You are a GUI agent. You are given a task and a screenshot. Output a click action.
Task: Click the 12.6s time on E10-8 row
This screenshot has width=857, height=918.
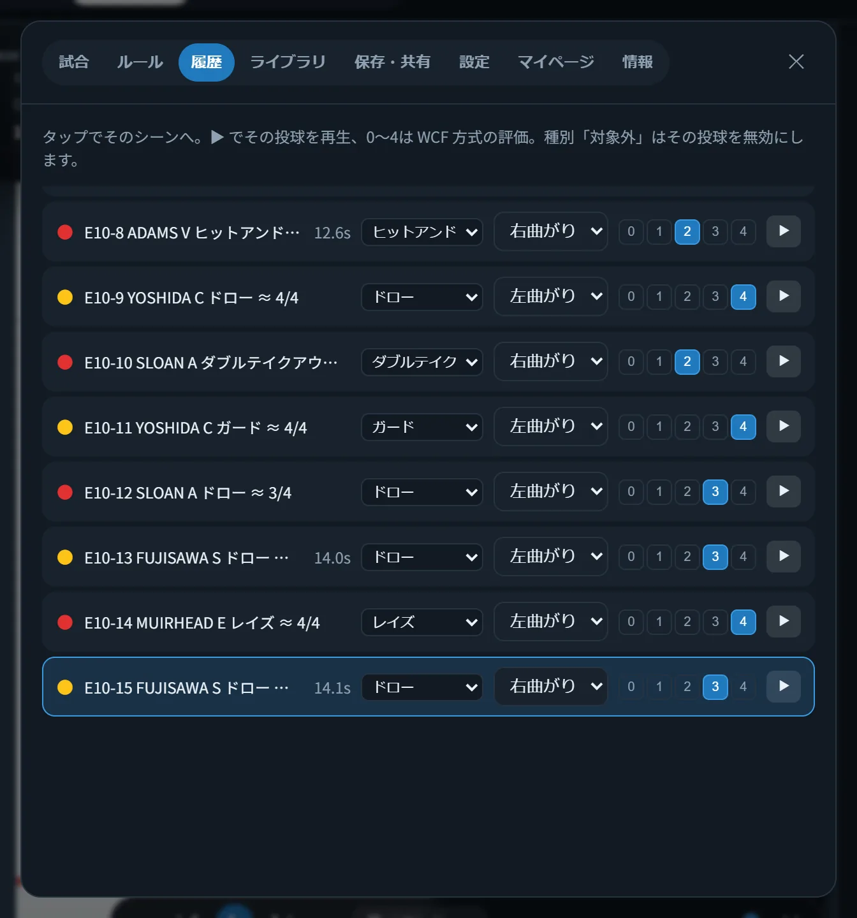point(332,233)
